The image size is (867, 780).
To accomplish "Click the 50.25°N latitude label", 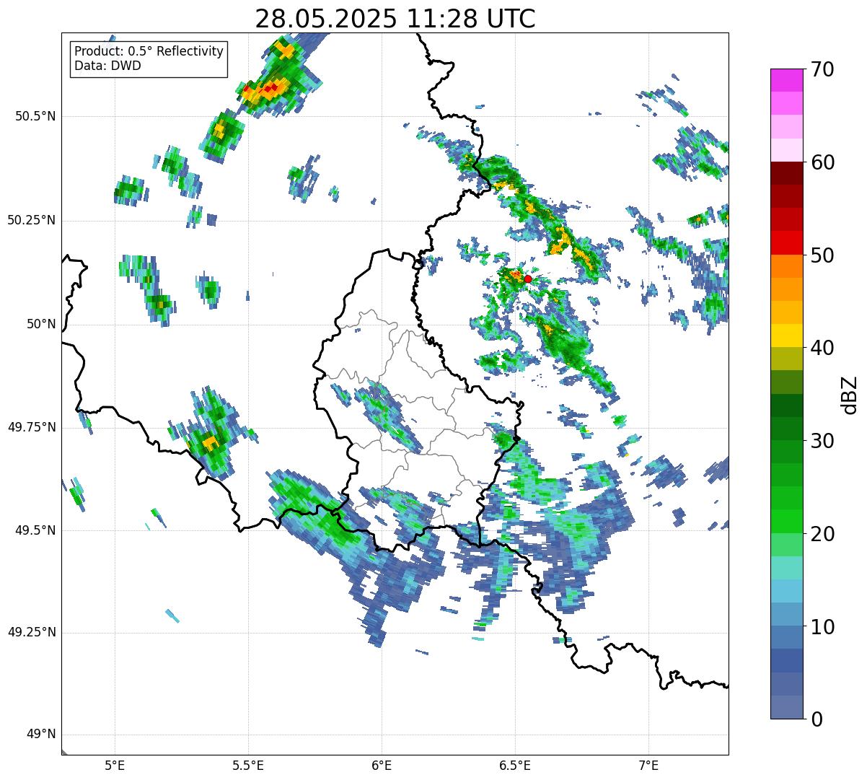I will 32,220.
